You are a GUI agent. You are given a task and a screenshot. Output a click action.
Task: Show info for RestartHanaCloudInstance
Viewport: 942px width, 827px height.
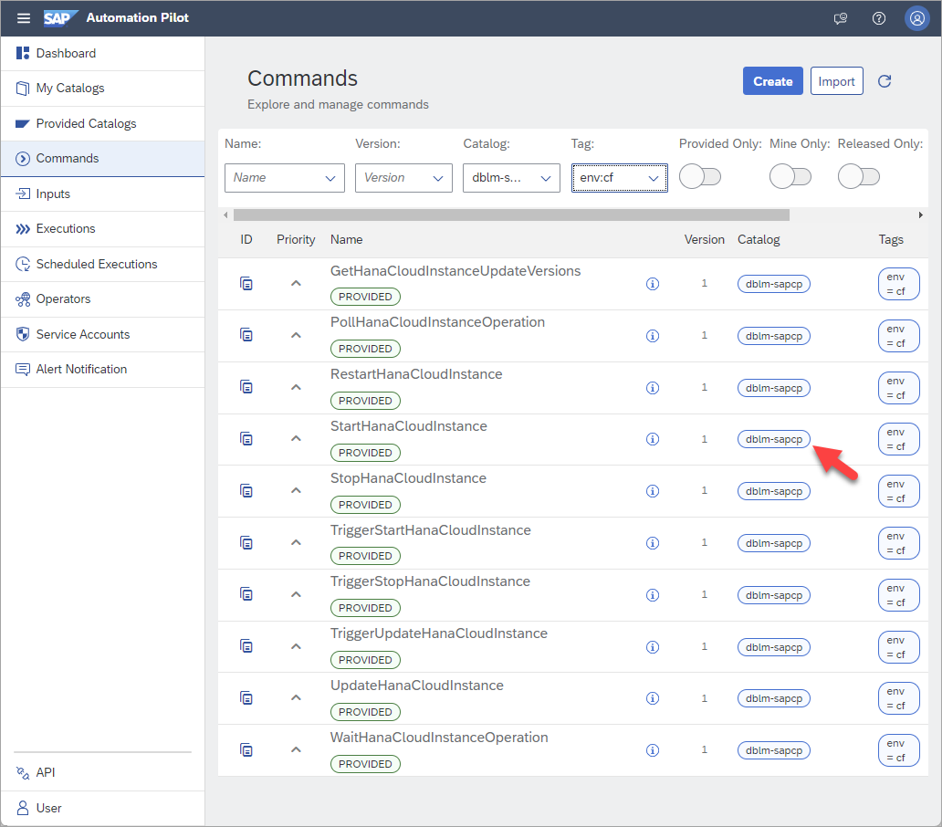click(653, 387)
